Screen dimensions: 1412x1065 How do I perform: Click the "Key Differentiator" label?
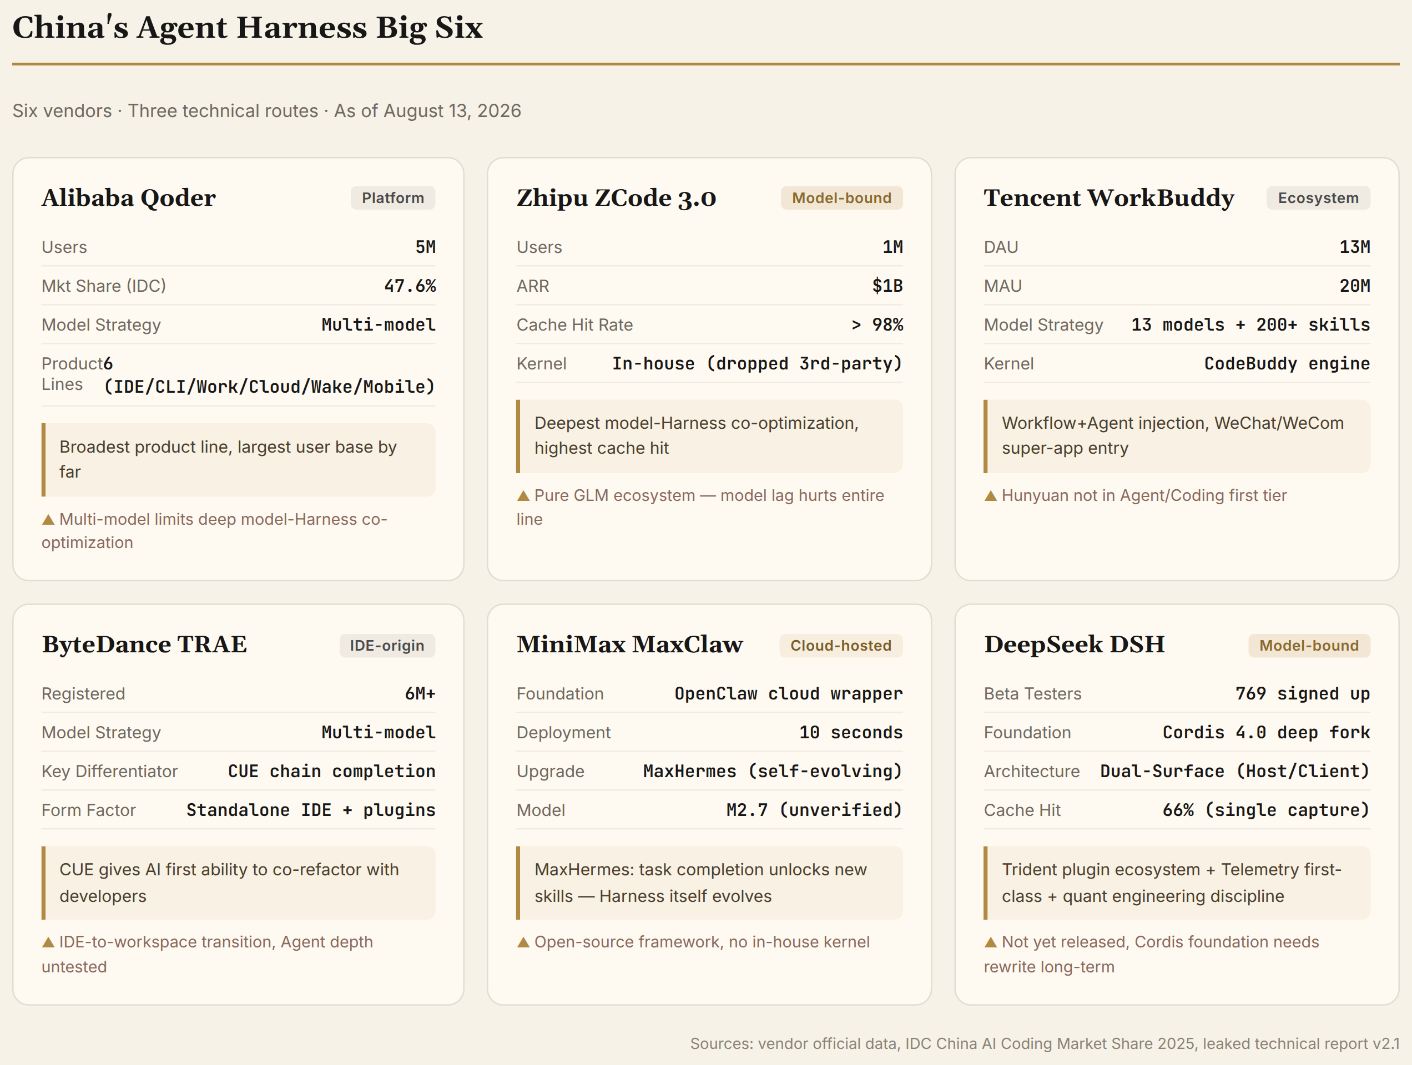pos(109,772)
